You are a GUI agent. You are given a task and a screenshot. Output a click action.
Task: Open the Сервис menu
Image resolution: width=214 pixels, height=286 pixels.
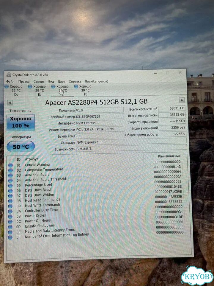click(39, 82)
